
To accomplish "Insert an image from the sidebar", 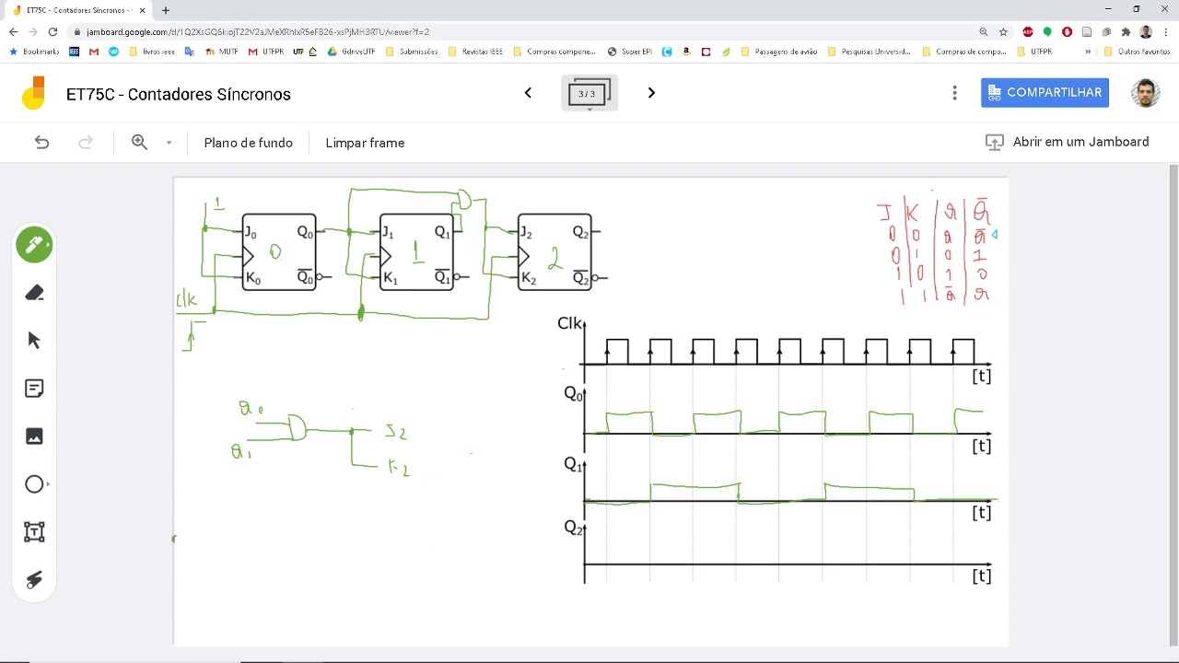I will pyautogui.click(x=34, y=436).
